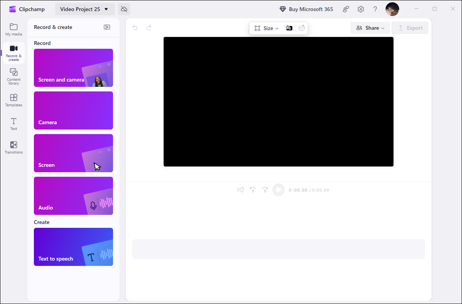The width and height of the screenshot is (462, 304).
Task: Open the My media panel
Action: [14, 29]
